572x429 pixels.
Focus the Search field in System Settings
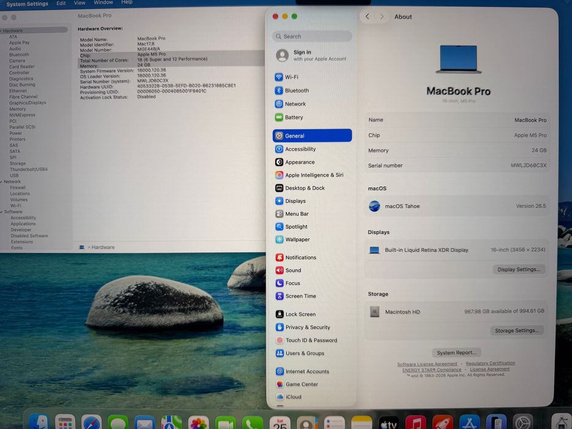[312, 37]
